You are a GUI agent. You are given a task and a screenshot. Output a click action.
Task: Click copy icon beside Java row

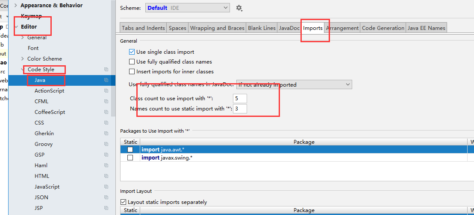(106, 80)
